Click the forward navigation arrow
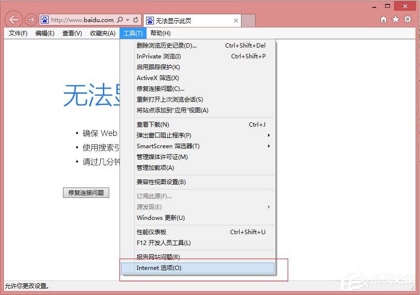 (x=30, y=20)
